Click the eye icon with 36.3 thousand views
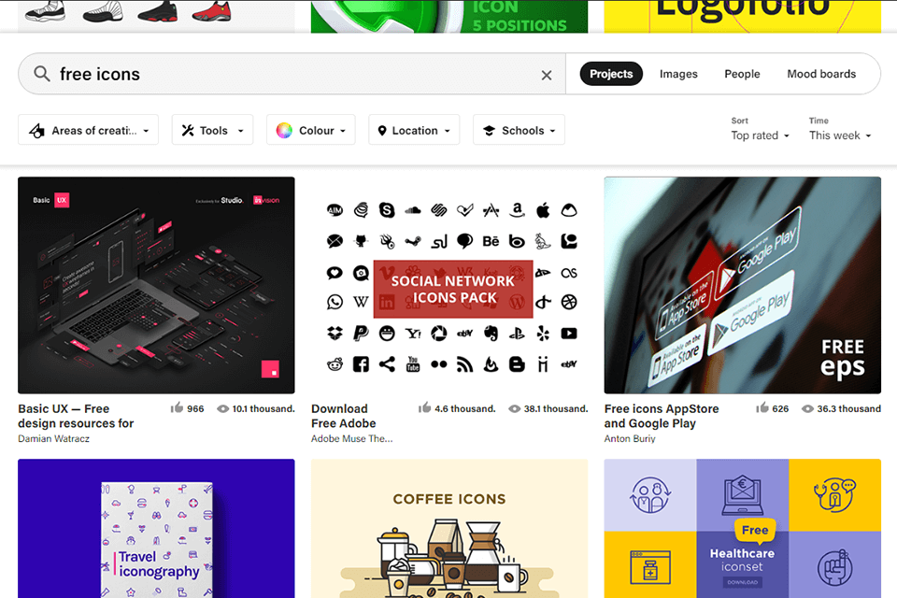The image size is (897, 598). click(x=807, y=408)
